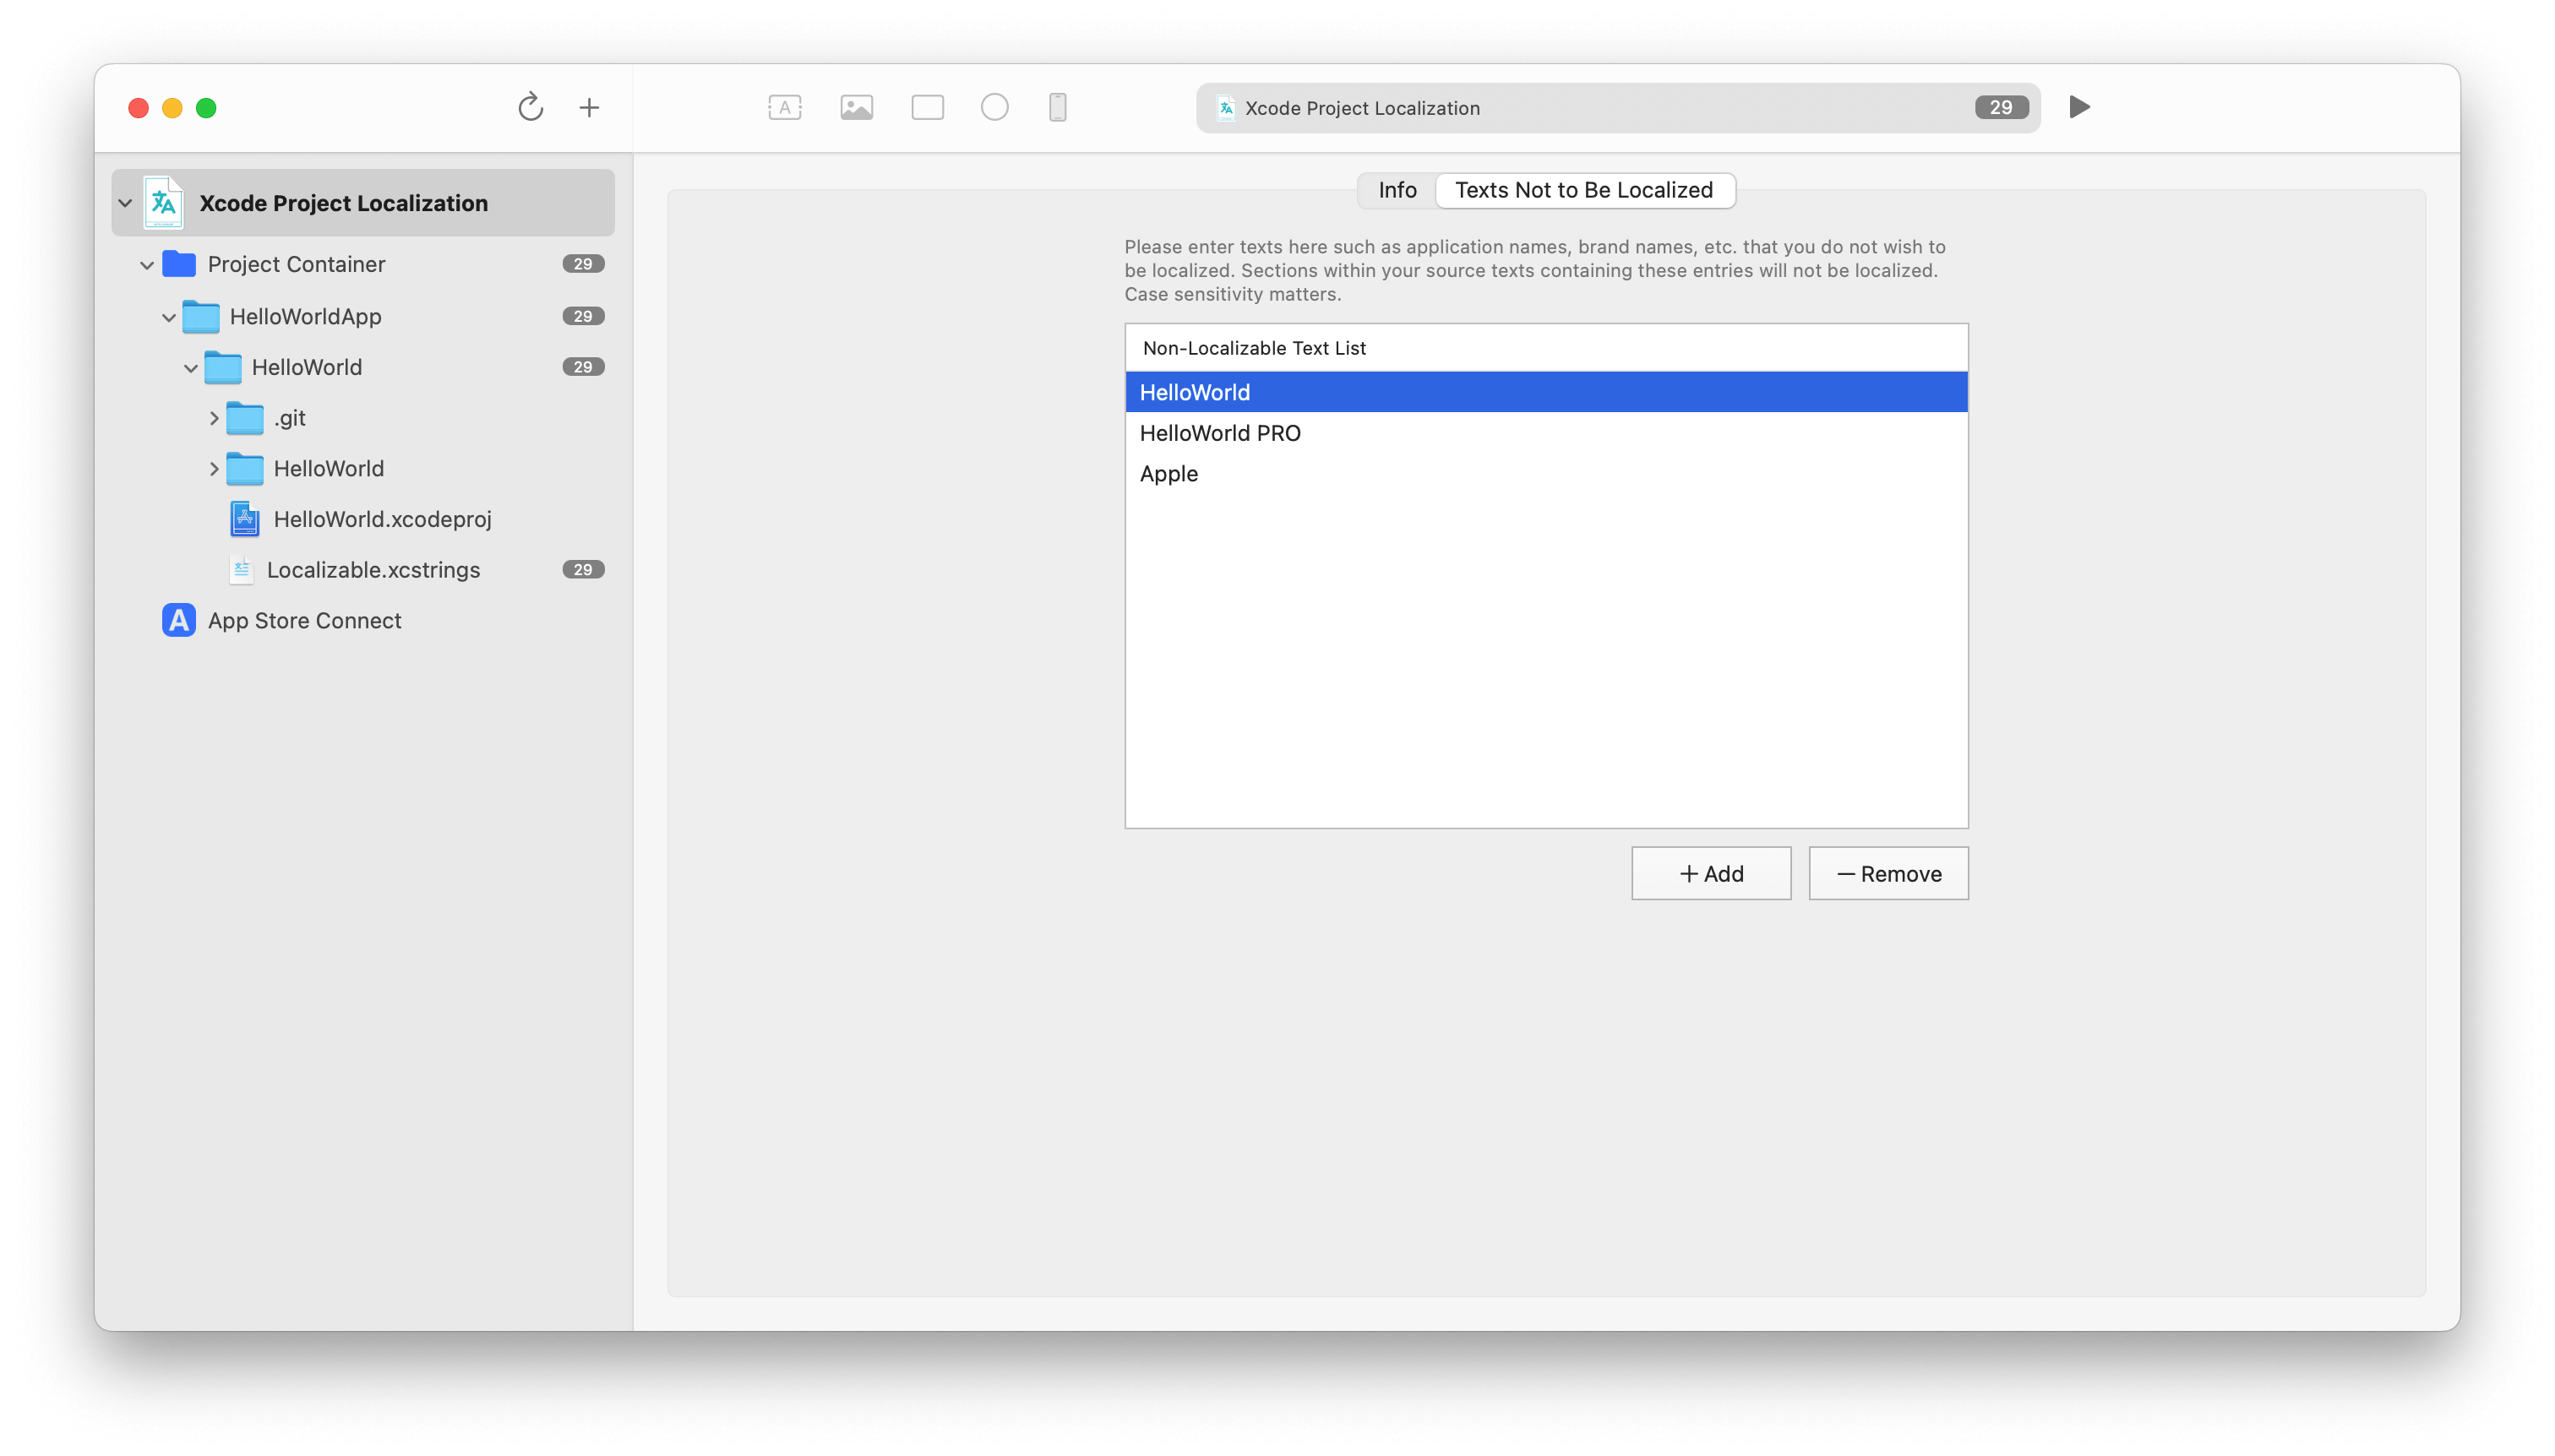
Task: Click the App Store Connect icon
Action: 179,620
